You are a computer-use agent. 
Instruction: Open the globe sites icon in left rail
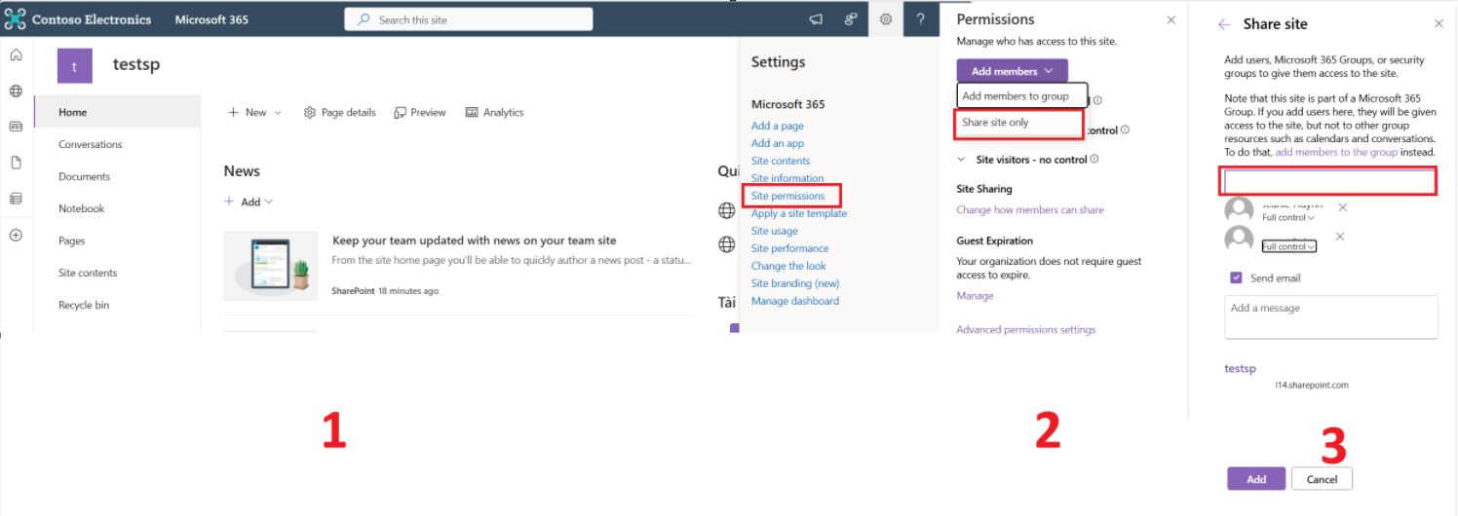pos(16,91)
